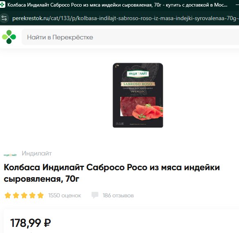
Task: Click the reviews speech bubble icon
Action: tap(95, 195)
